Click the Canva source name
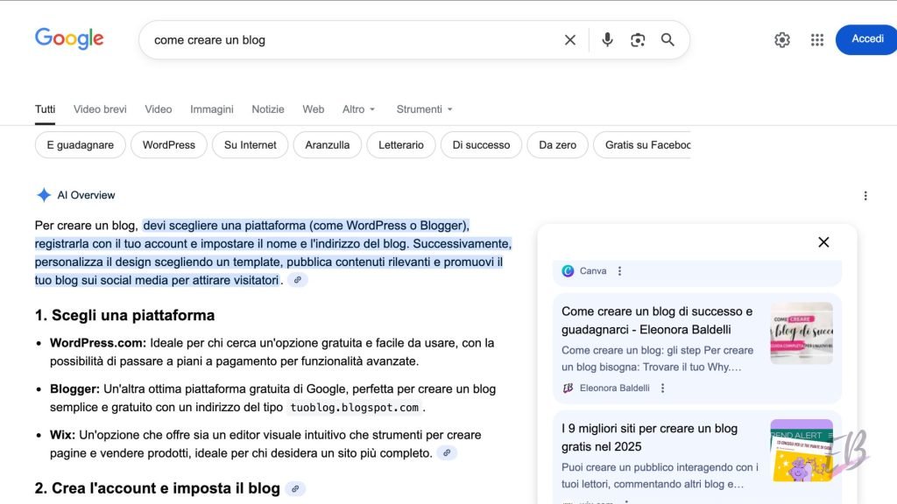Image resolution: width=897 pixels, height=504 pixels. click(593, 271)
